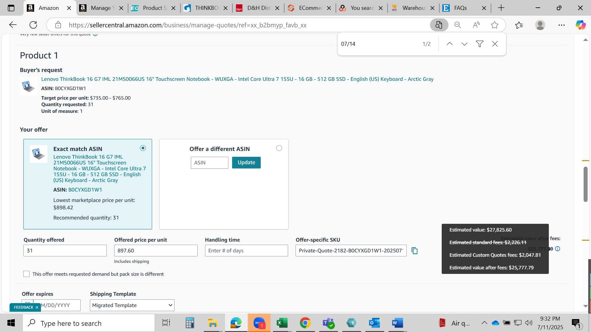The height and width of the screenshot is (332, 591).
Task: Click the buyer's request product thumbnail
Action: [29, 86]
